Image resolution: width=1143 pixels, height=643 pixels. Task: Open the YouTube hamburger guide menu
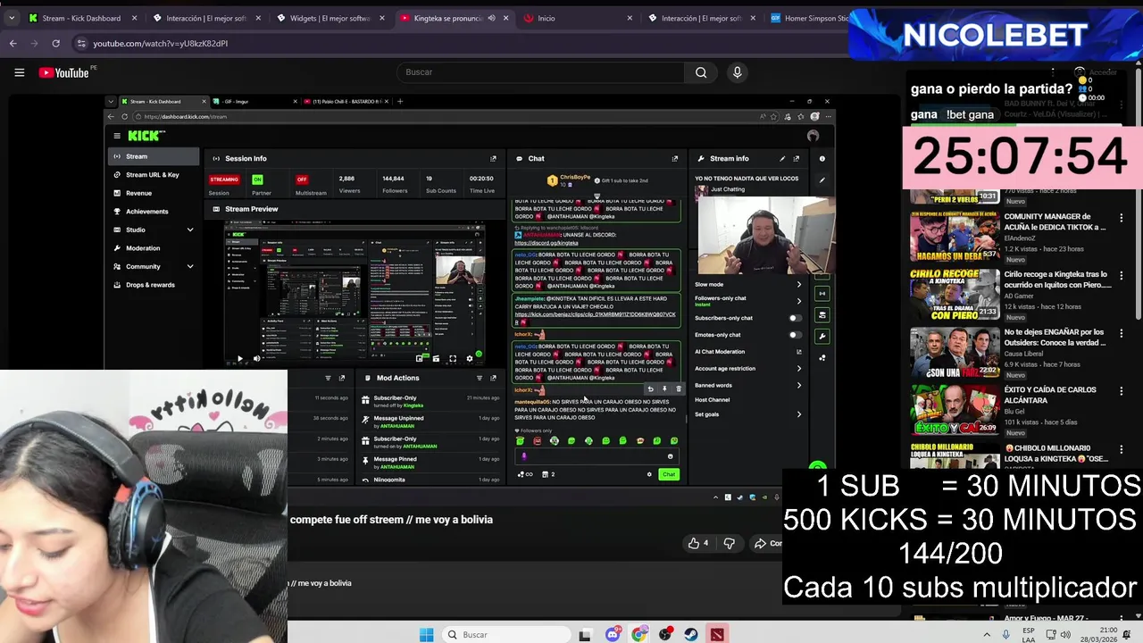click(19, 72)
